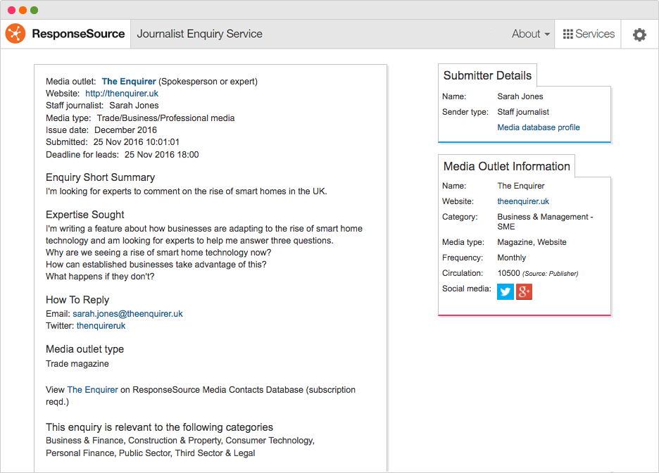
Task: Expand the About dropdown menu
Action: point(529,33)
